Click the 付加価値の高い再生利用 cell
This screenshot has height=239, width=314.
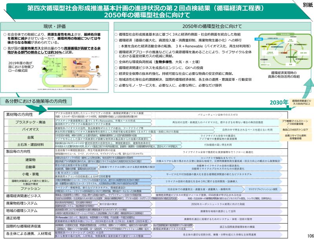point(218,145)
